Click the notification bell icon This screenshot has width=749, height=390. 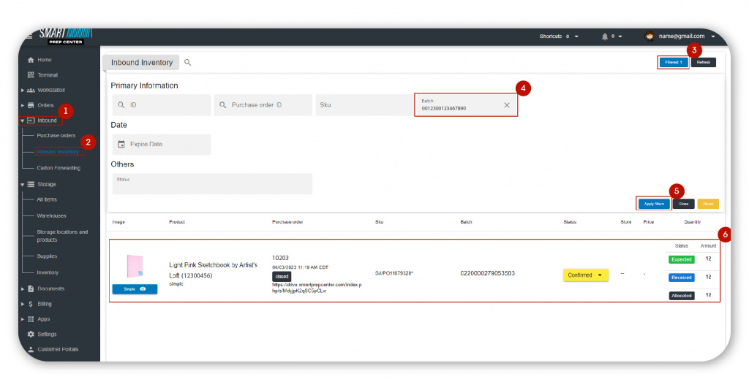click(605, 37)
